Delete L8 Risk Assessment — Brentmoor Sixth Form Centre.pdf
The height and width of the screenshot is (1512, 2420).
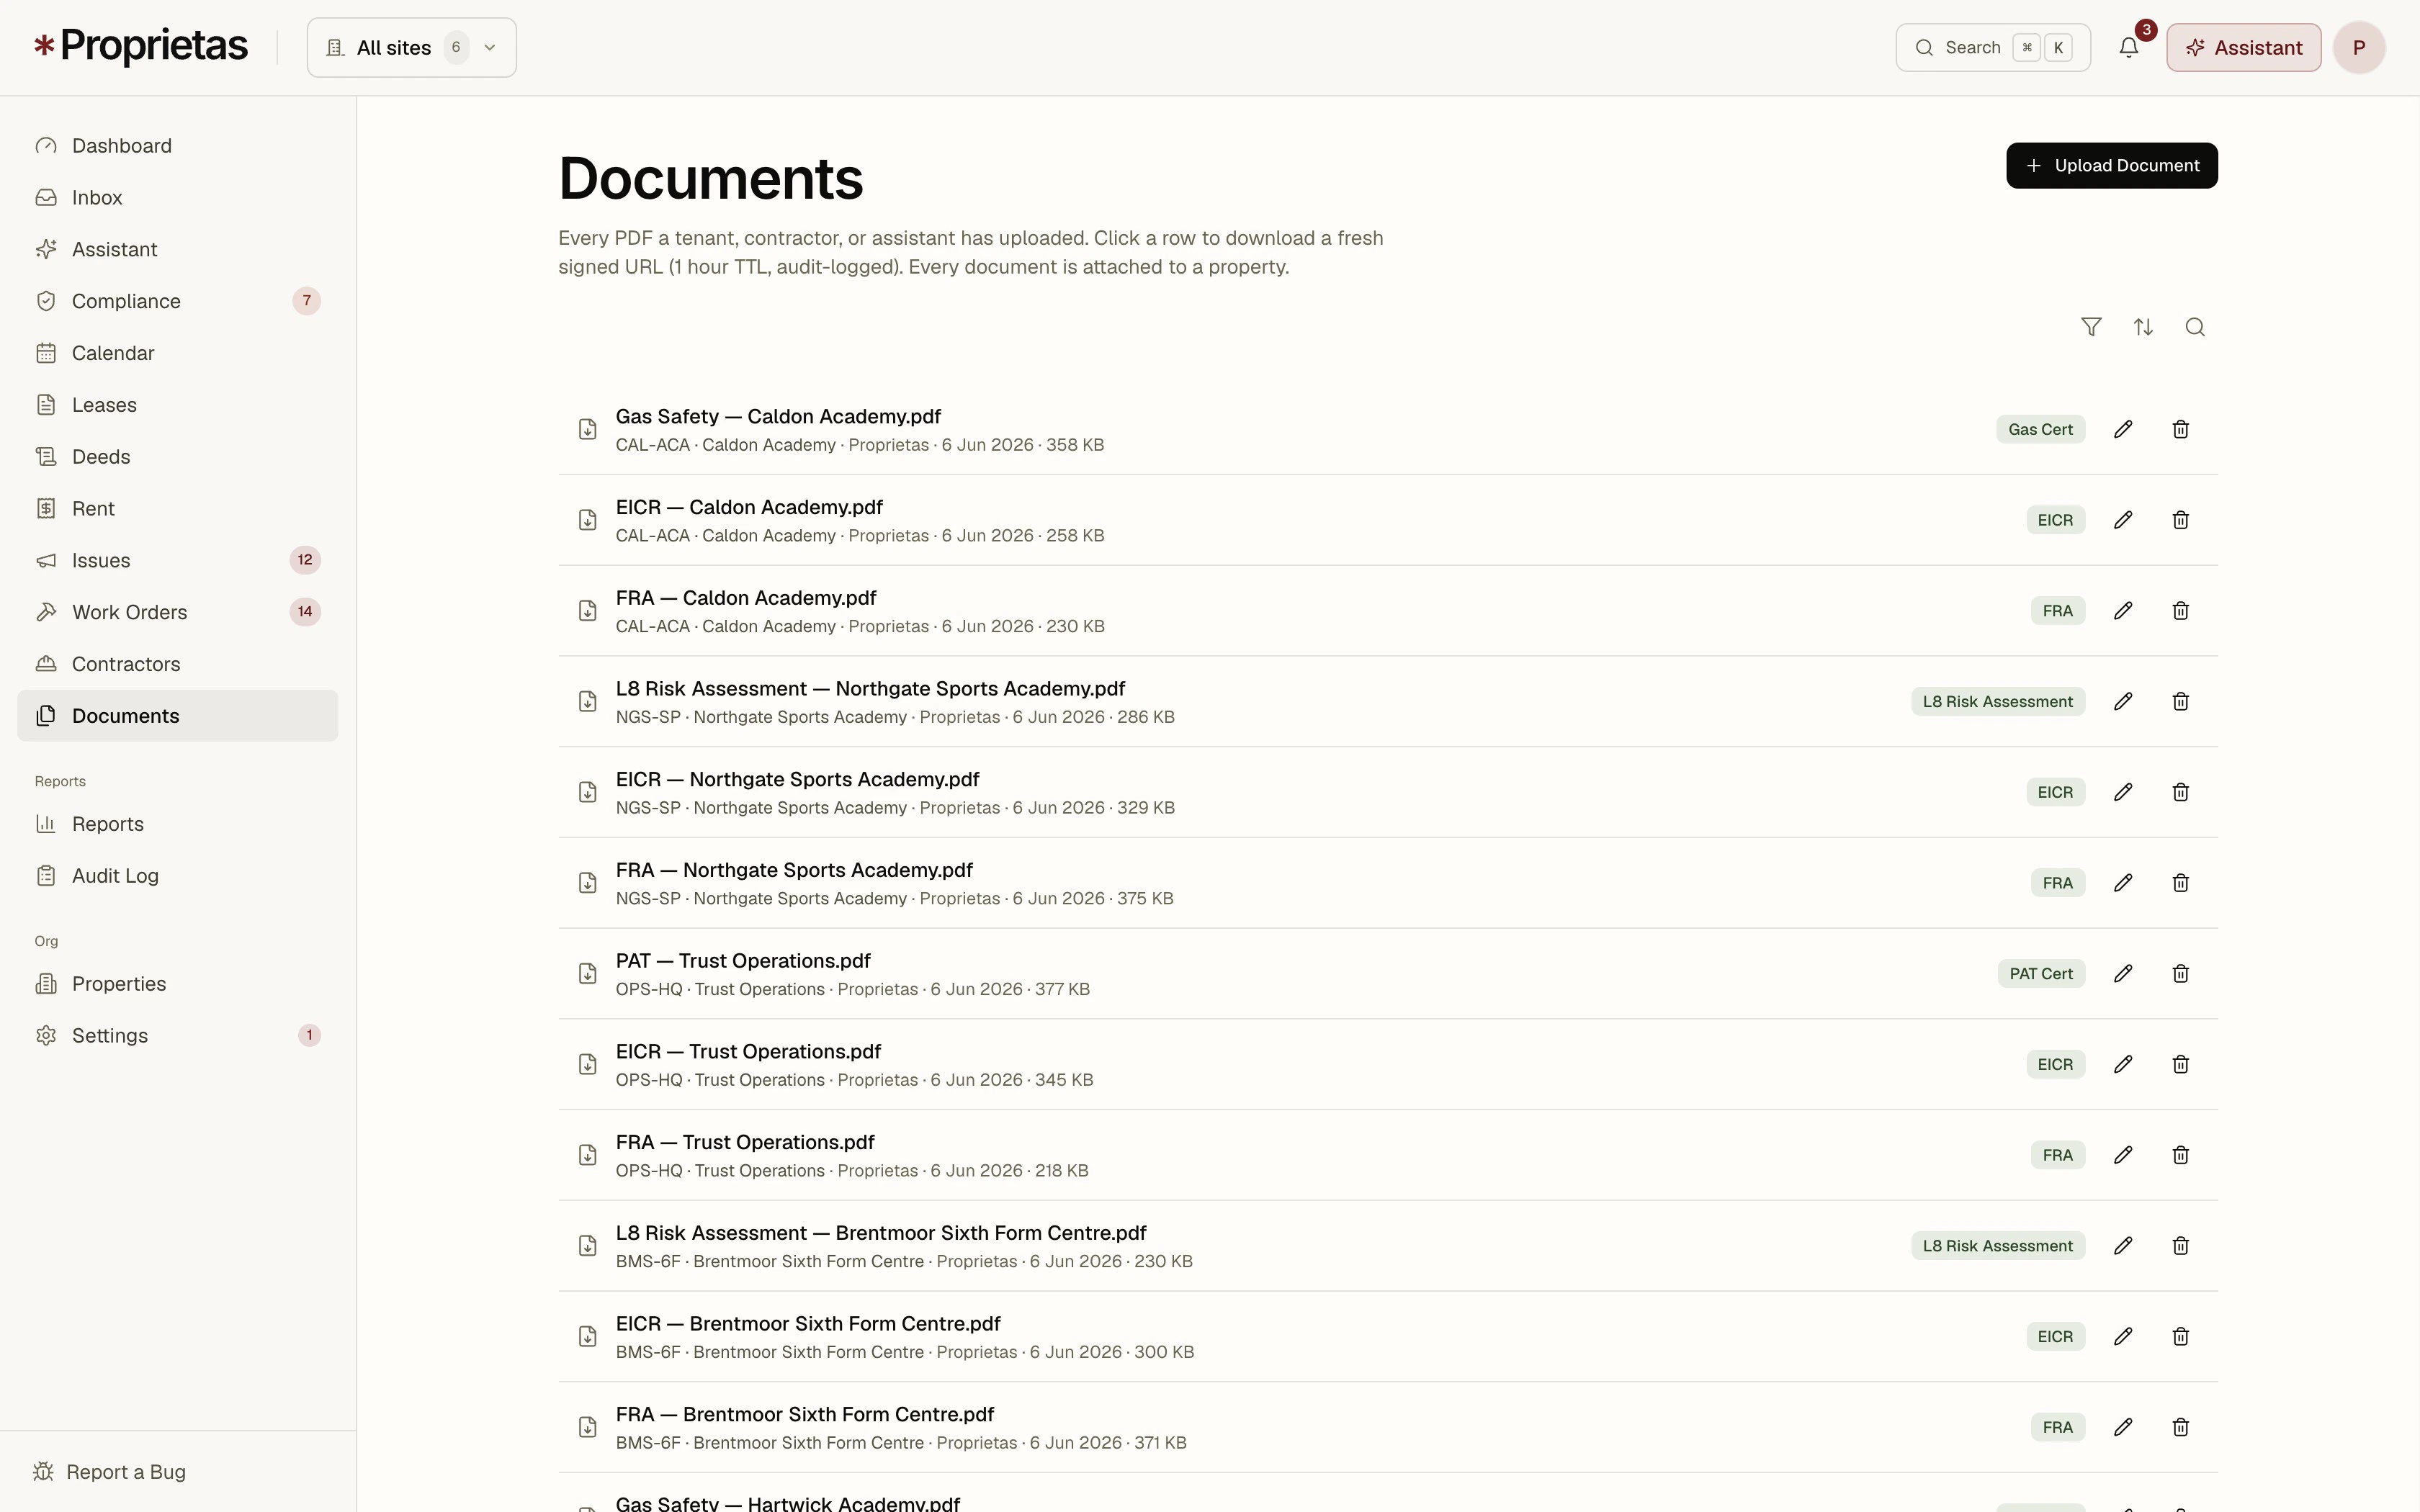click(2181, 1245)
